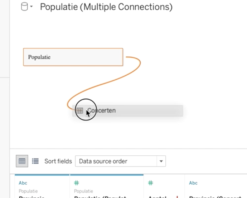Screen dimensions: 247x198
Task: Click the number type icon on third column
Action: tap(151, 183)
